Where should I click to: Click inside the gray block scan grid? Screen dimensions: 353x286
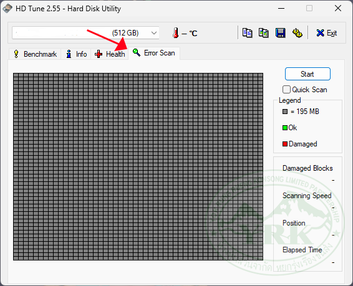point(138,166)
